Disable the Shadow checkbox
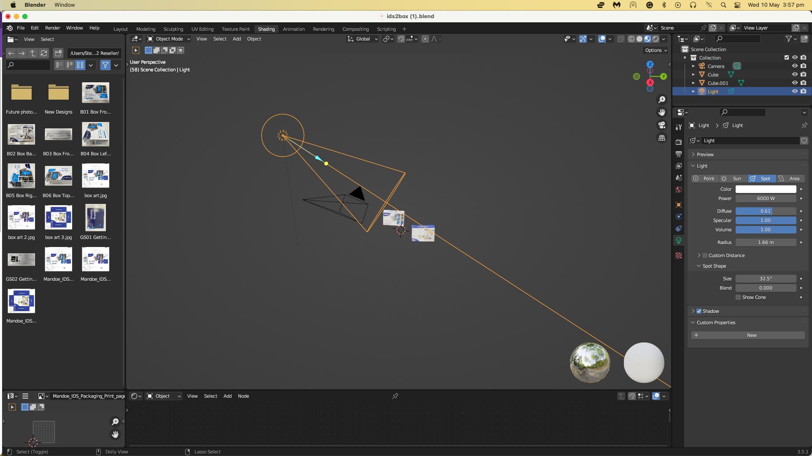The height and width of the screenshot is (456, 812). click(699, 311)
